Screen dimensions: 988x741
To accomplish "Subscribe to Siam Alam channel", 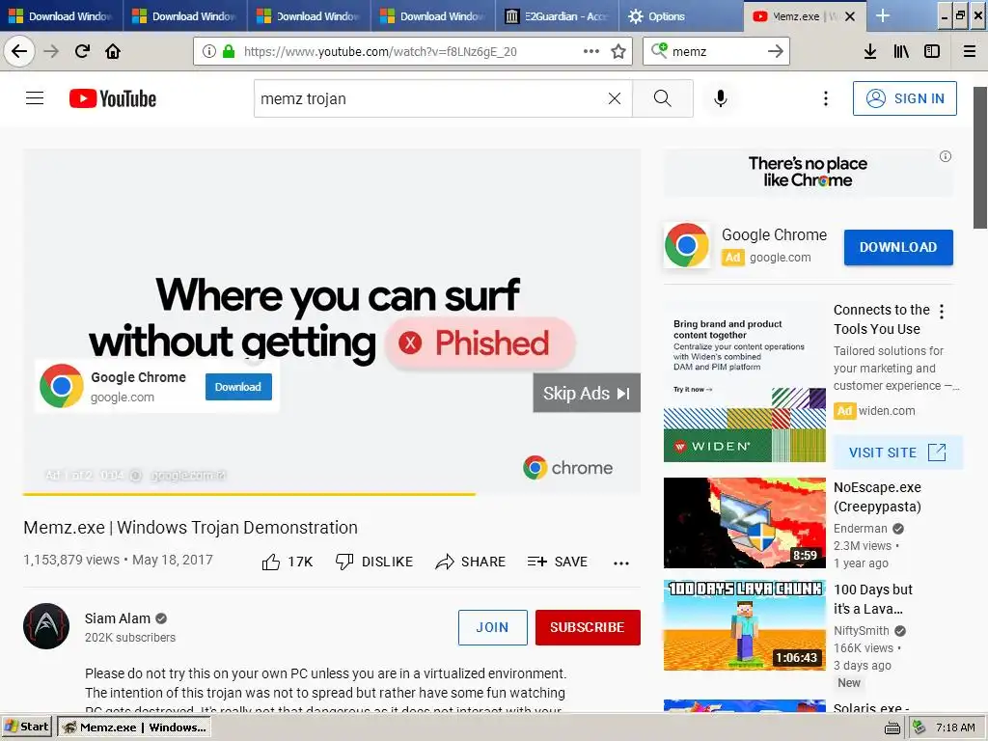I will click(588, 627).
